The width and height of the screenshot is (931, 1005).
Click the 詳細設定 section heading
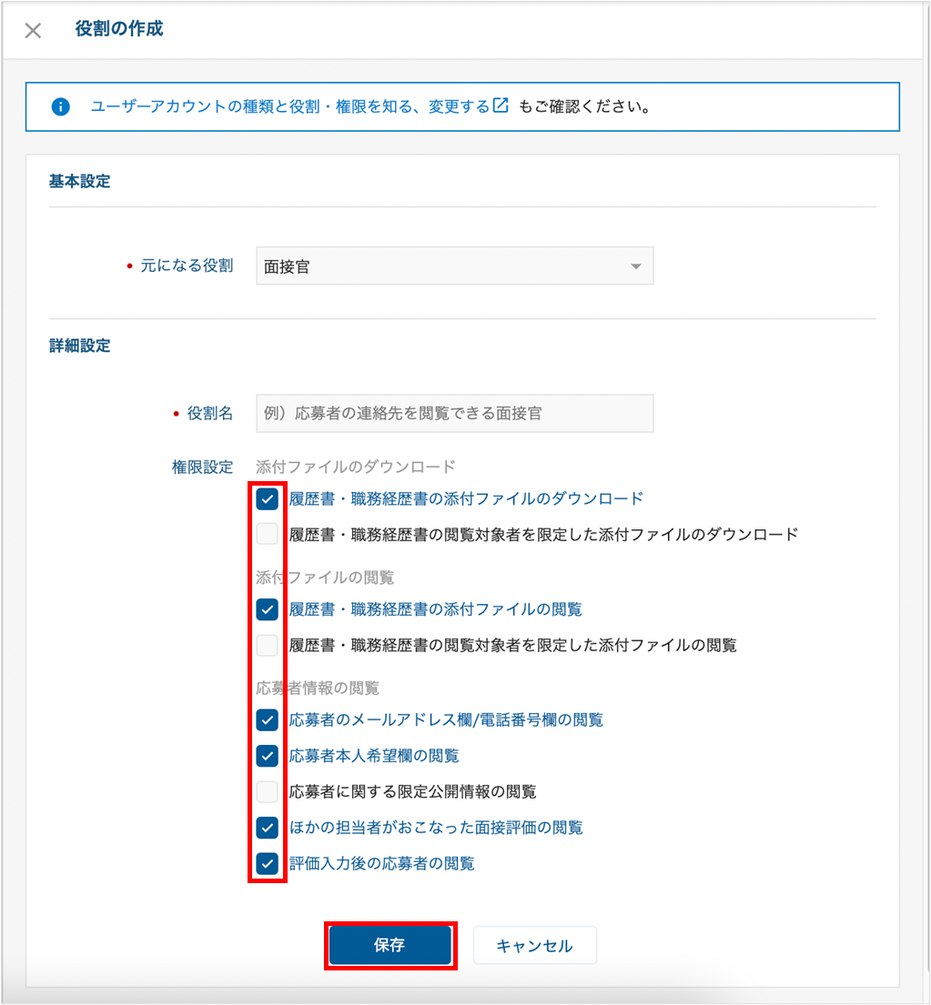pyautogui.click(x=79, y=347)
